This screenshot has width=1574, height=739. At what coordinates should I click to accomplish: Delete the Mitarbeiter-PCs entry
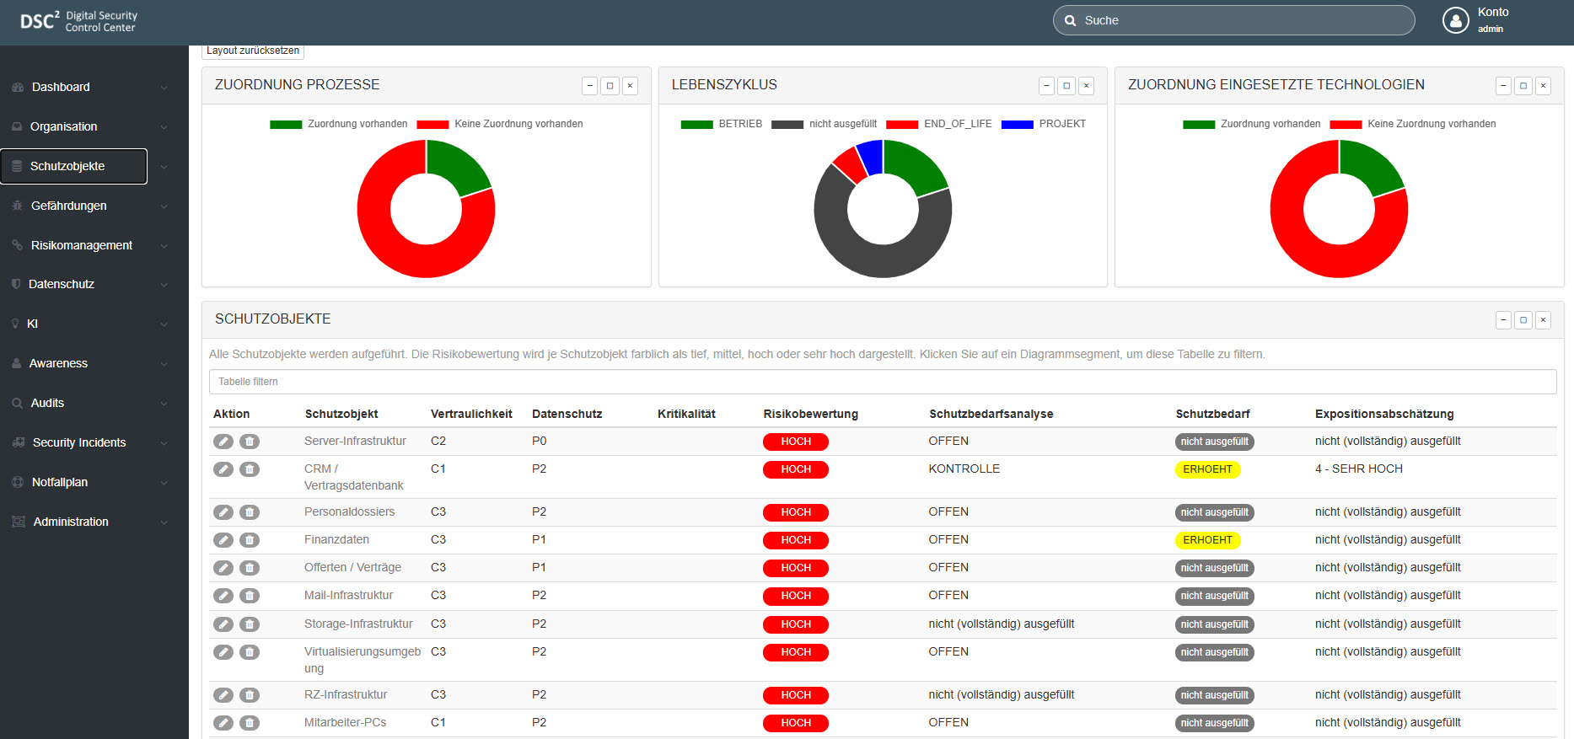250,723
